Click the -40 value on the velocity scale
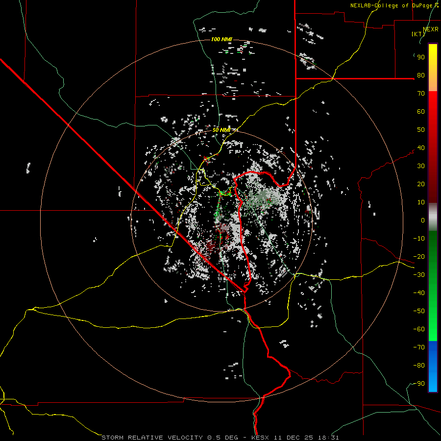The height and width of the screenshot is (441, 441). coord(419,293)
